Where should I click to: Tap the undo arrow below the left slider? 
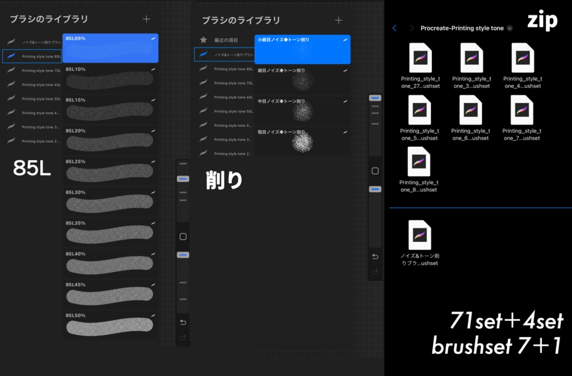pos(183,322)
